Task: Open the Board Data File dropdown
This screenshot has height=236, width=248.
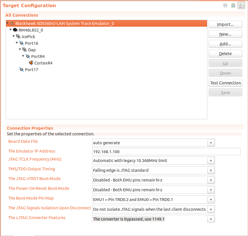Action: [211, 143]
